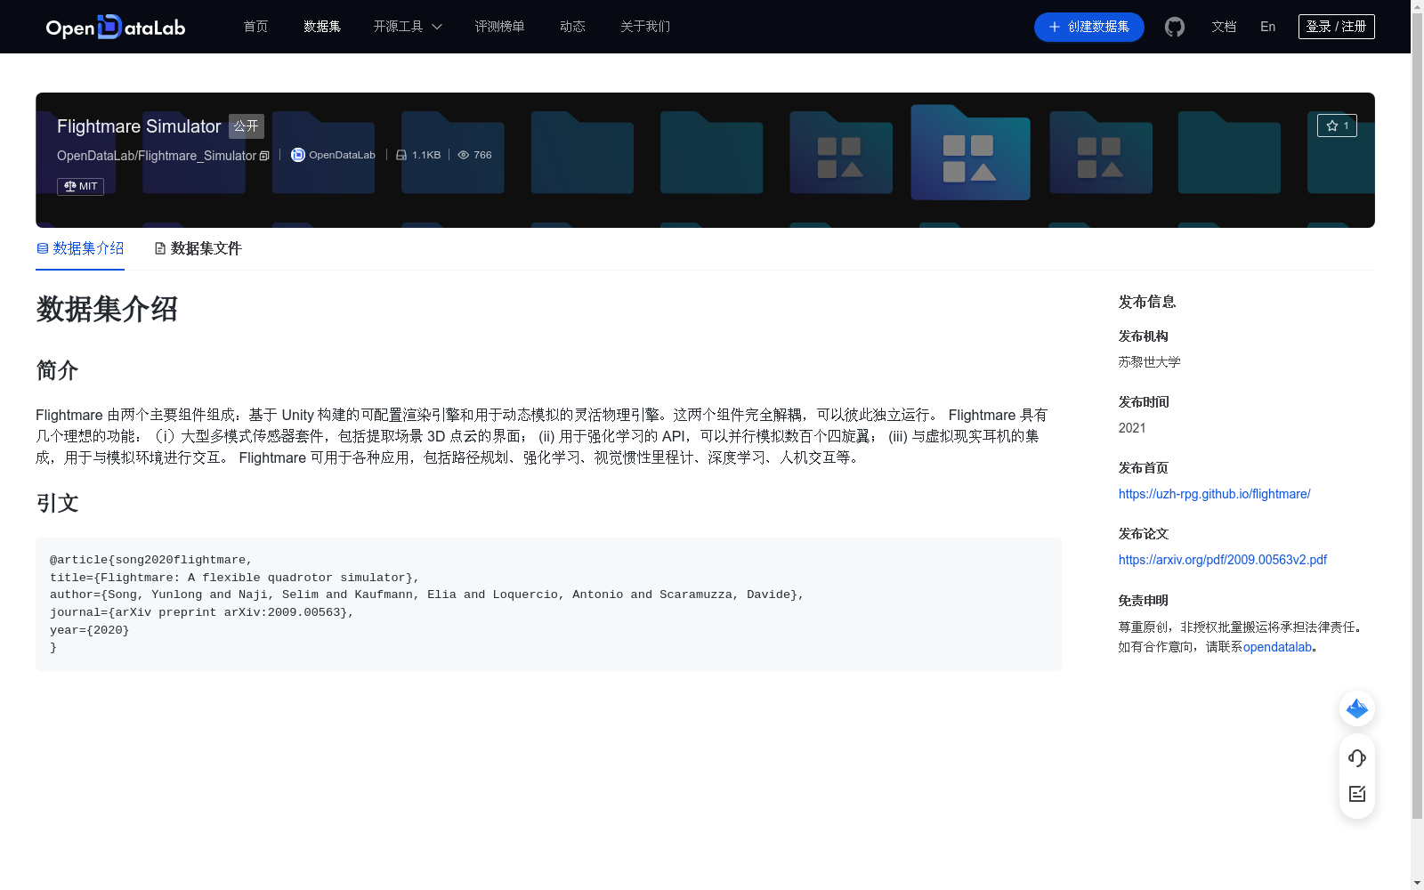1424x890 pixels.
Task: Open the blue bird floating assistant icon
Action: coord(1357,708)
